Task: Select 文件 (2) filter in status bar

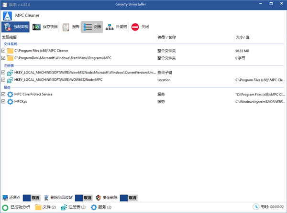Action: 45,207
